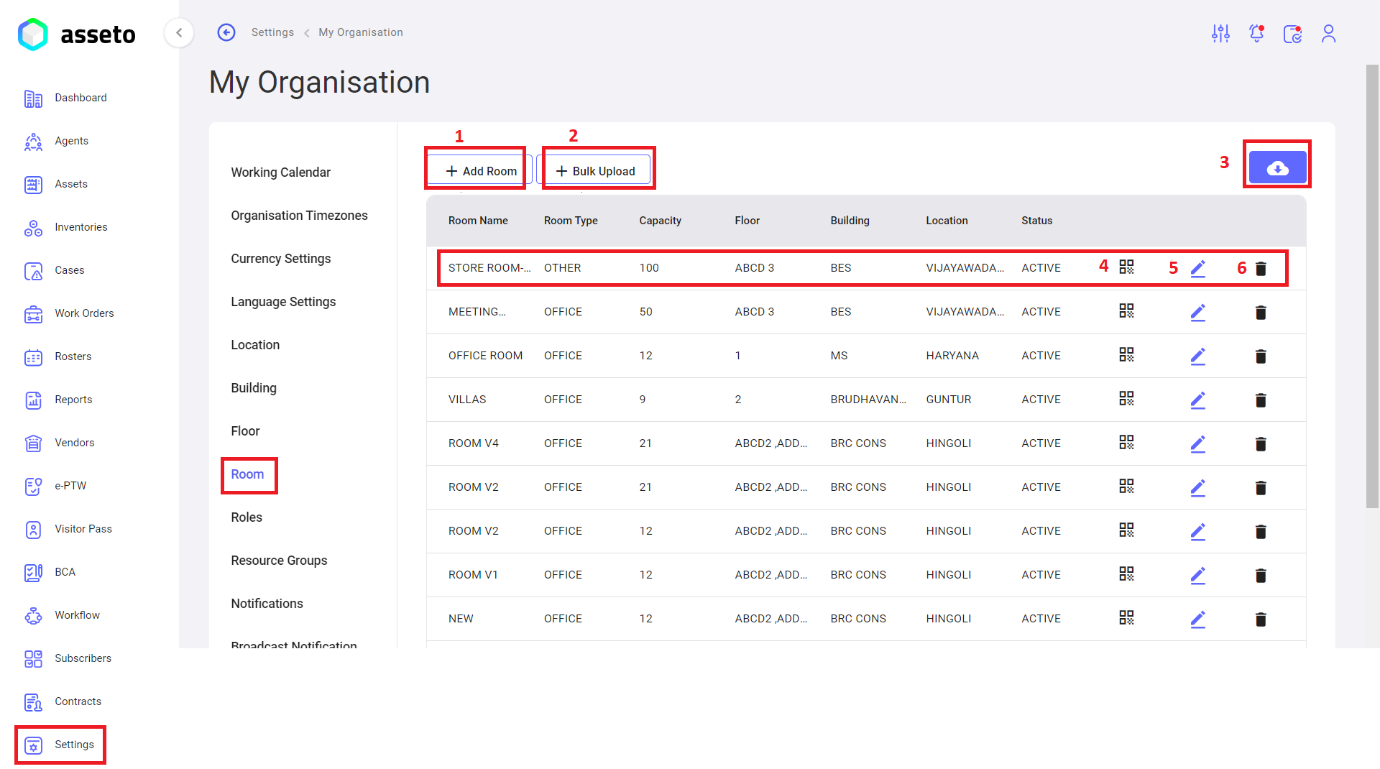This screenshot has width=1380, height=769.
Task: Select Room in the settings menu
Action: (x=247, y=474)
